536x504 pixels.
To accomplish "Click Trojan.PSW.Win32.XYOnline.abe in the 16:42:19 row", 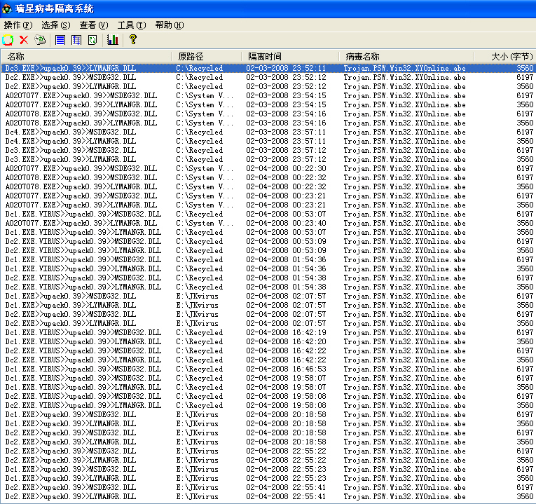I will (404, 332).
